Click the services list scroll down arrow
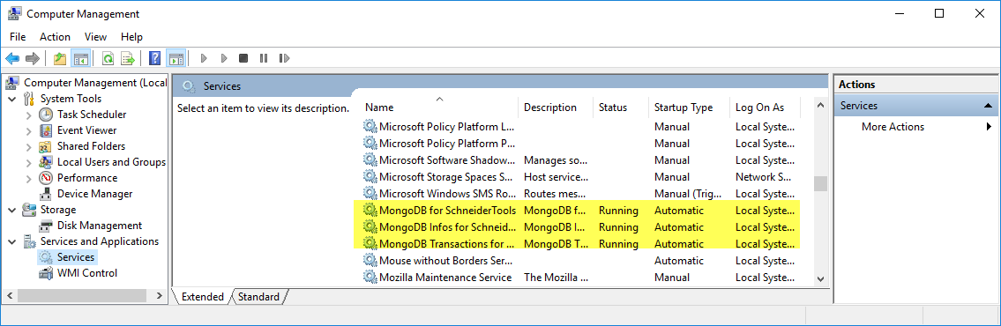Screen dimensions: 1001x326 (x=820, y=278)
